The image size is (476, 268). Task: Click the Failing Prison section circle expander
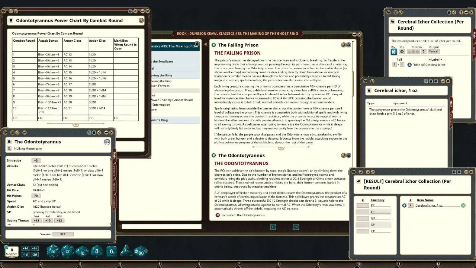[213, 45]
